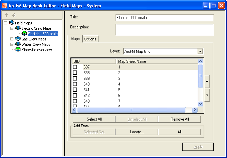
Task: Click the Remove All button
Action: click(180, 119)
